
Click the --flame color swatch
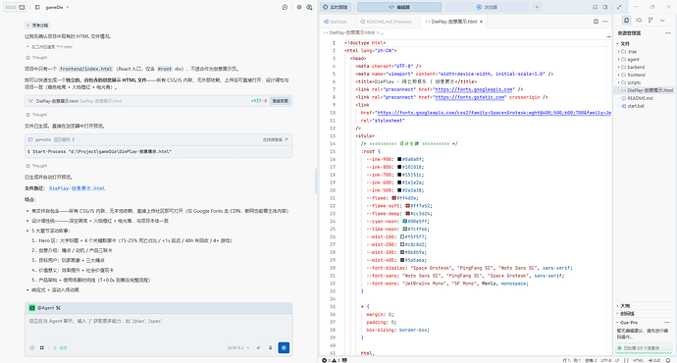coord(394,198)
